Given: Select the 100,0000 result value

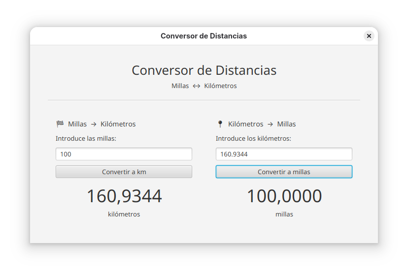Looking at the screenshot, I should (284, 196).
